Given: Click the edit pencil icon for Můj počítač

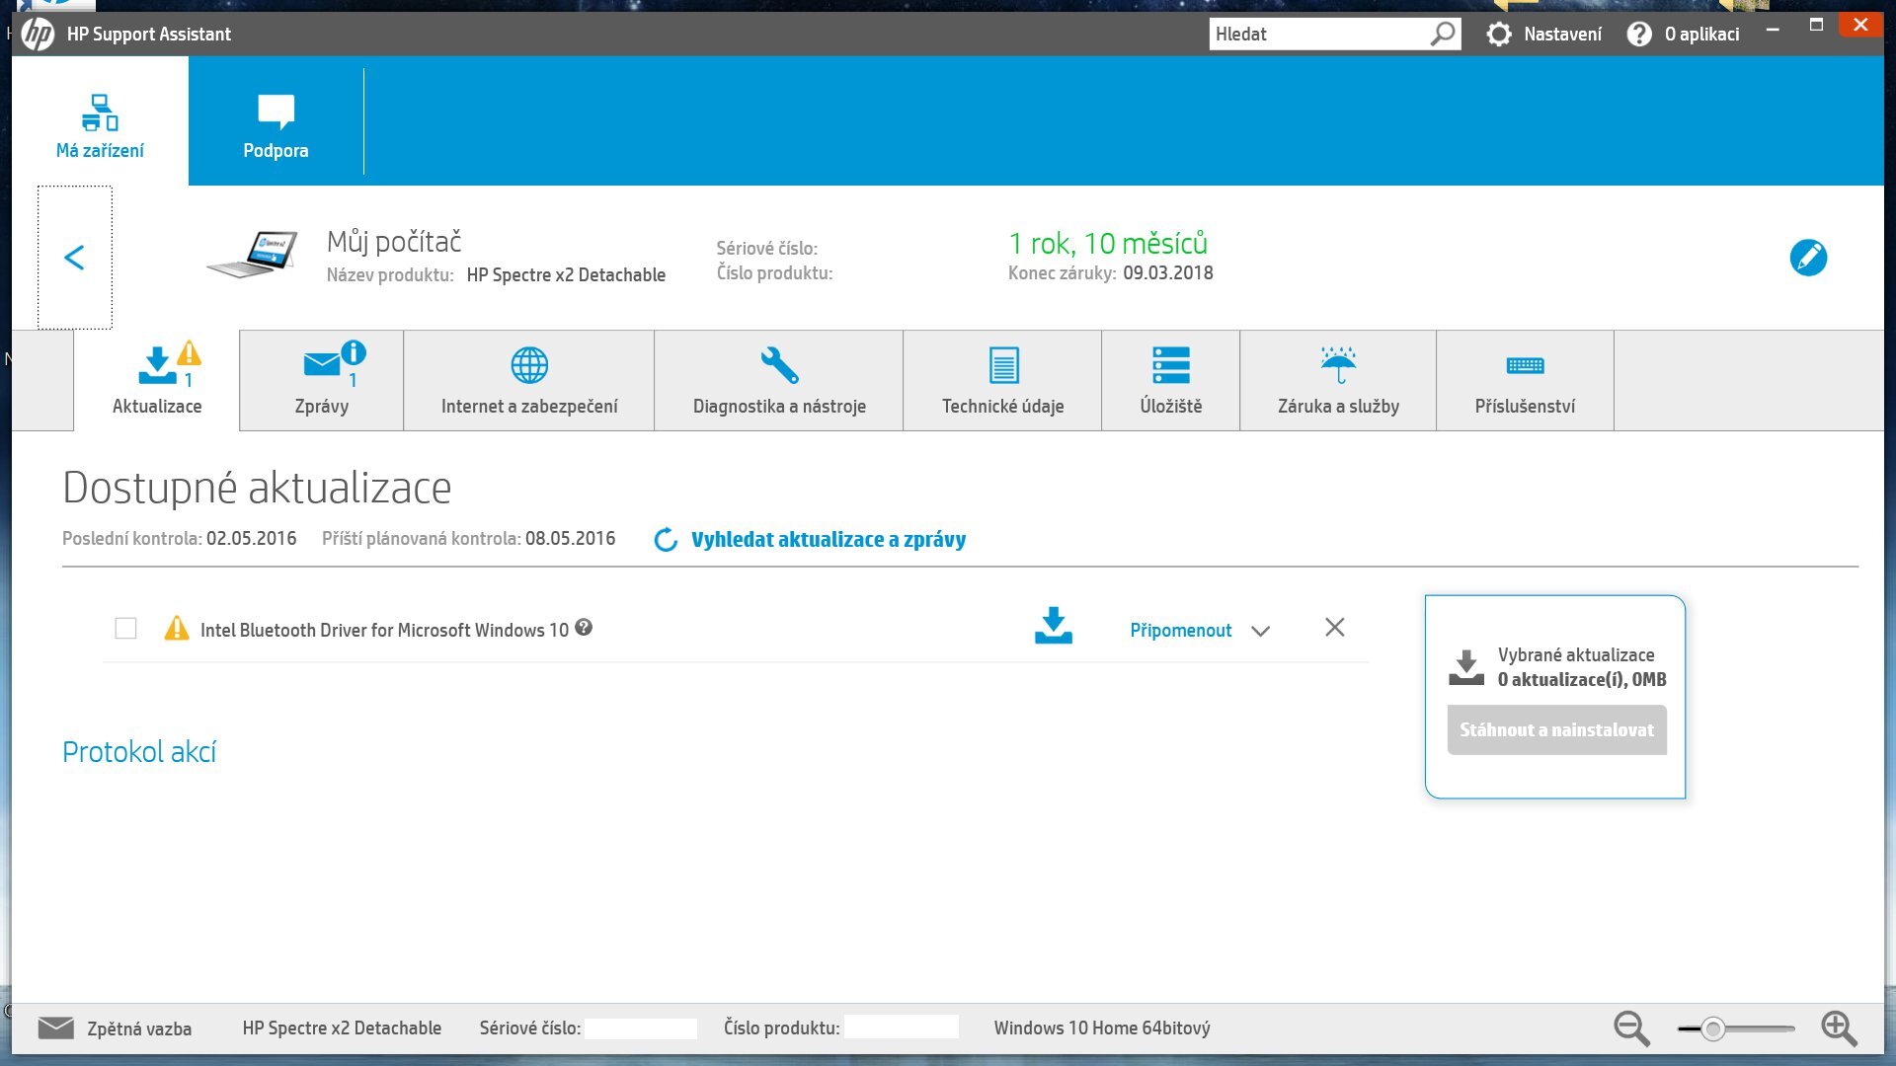Looking at the screenshot, I should point(1808,258).
